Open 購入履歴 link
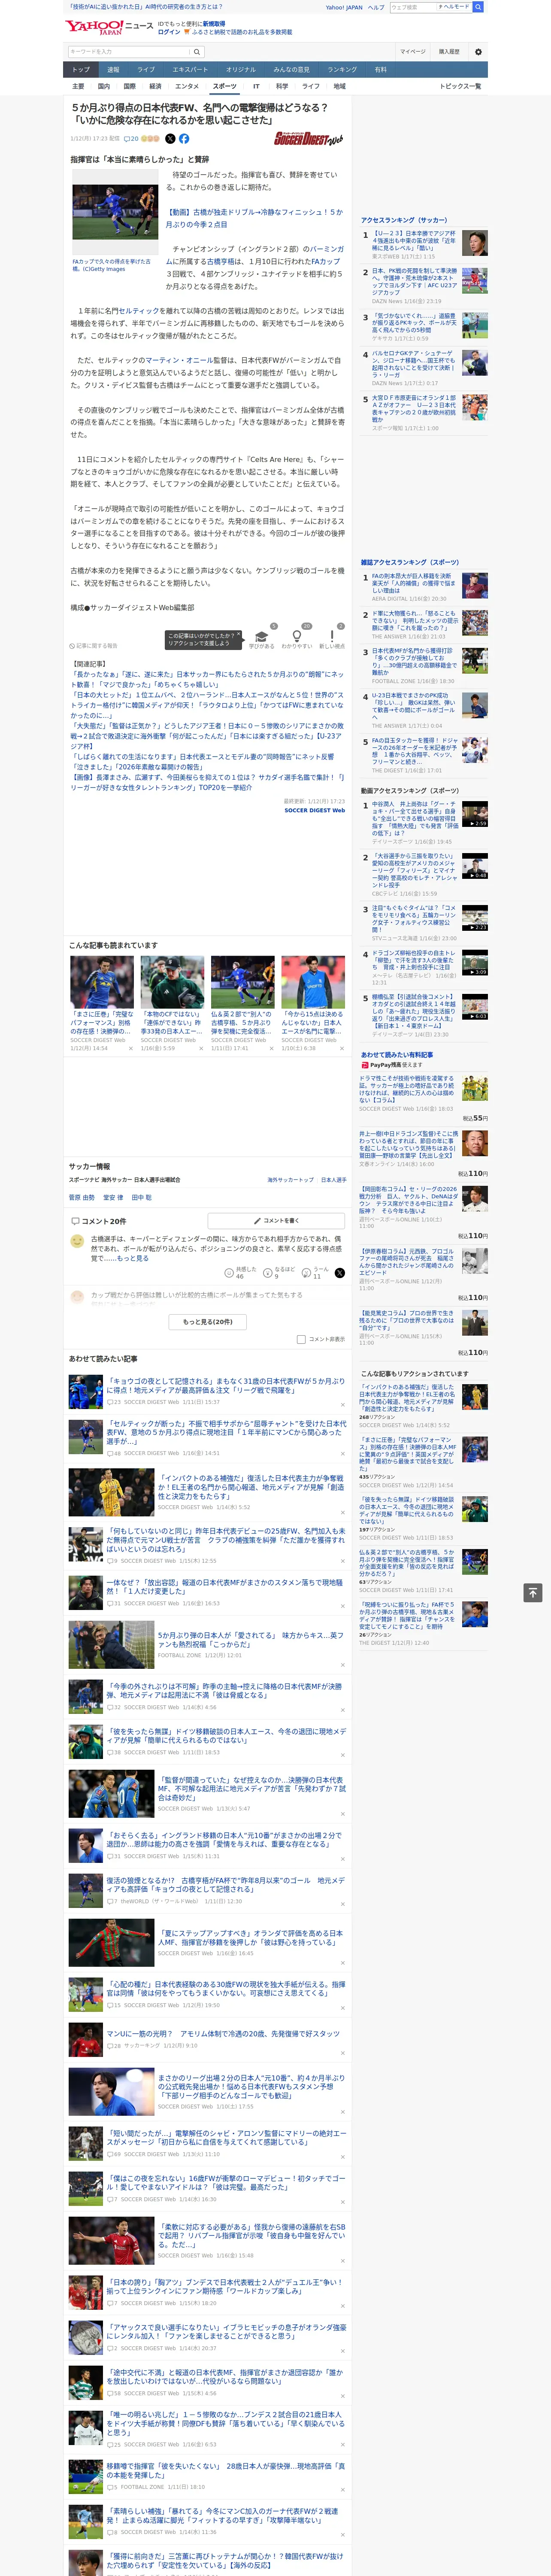 tap(449, 51)
